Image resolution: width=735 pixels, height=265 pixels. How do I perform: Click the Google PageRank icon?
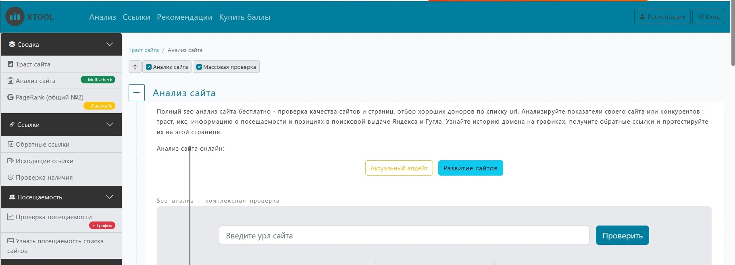[10, 97]
